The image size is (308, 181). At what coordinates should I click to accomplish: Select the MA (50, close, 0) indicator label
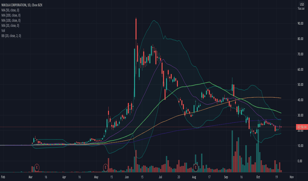pos(10,10)
